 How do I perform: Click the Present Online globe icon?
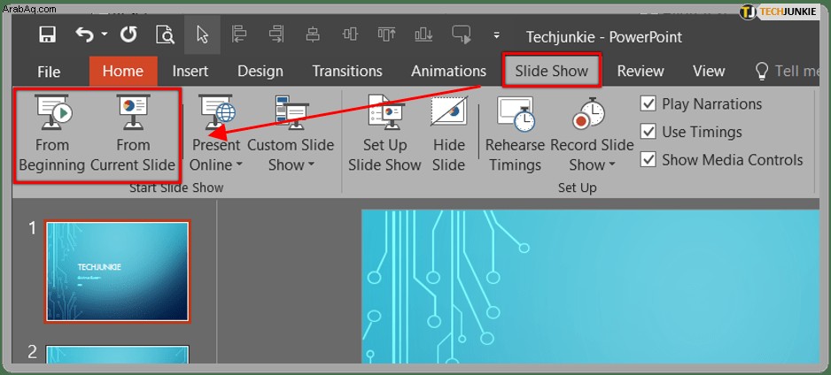tap(216, 112)
